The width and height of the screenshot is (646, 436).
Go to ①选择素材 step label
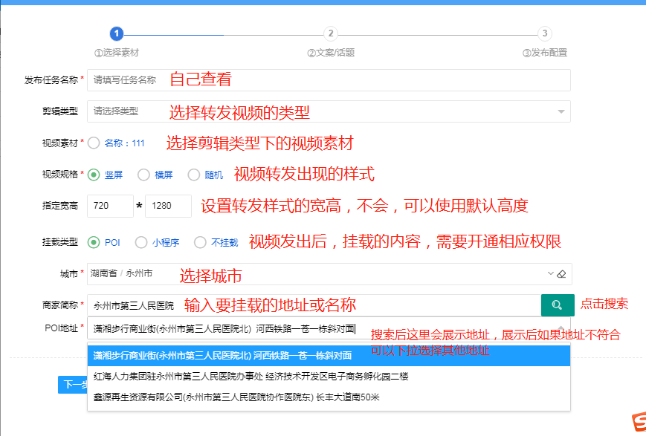[117, 53]
